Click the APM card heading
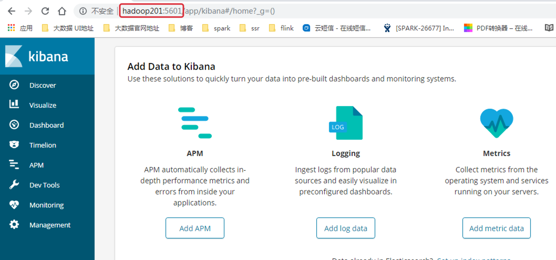 (x=195, y=153)
